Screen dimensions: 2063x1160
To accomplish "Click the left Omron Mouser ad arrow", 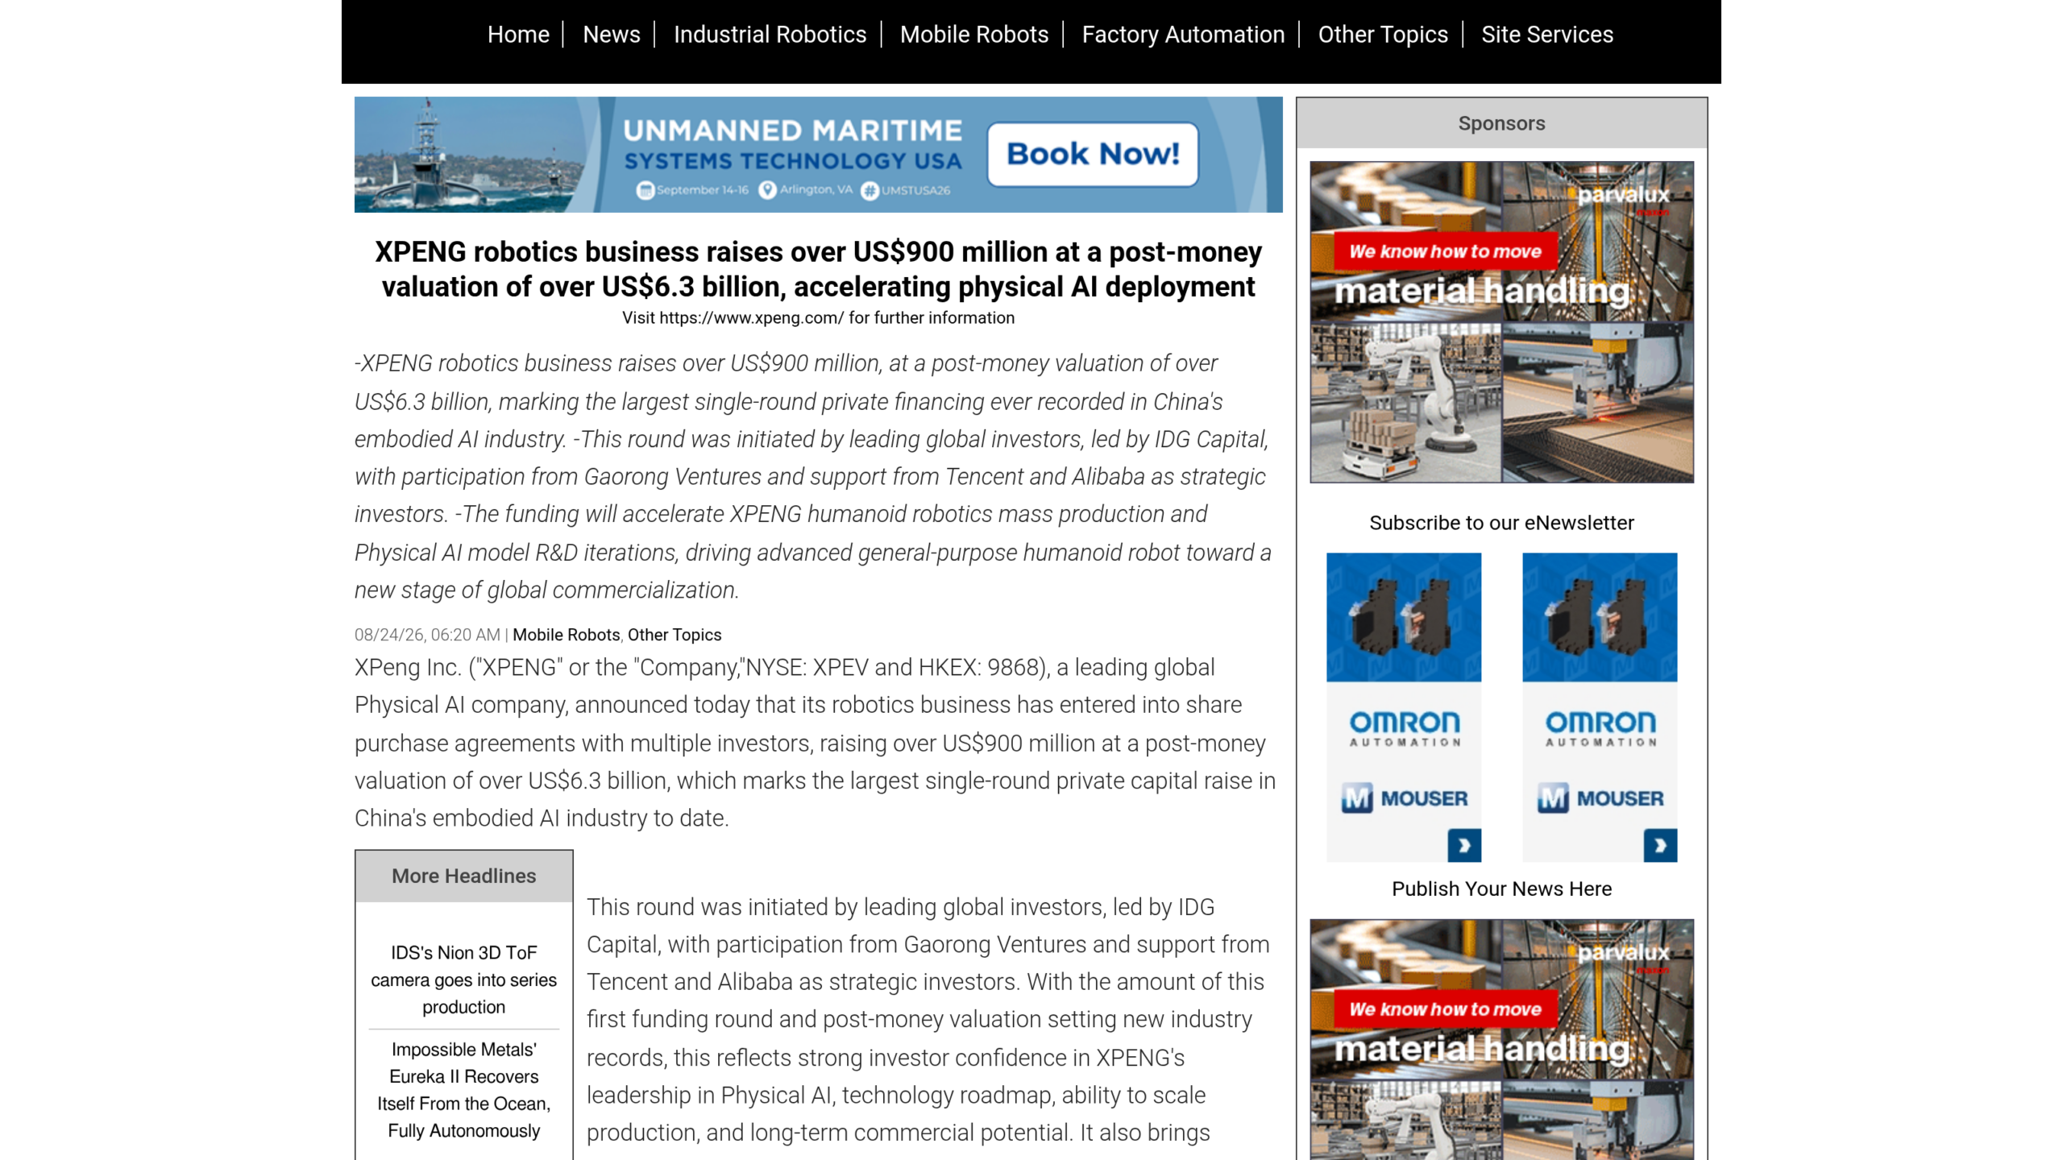I will (x=1464, y=845).
